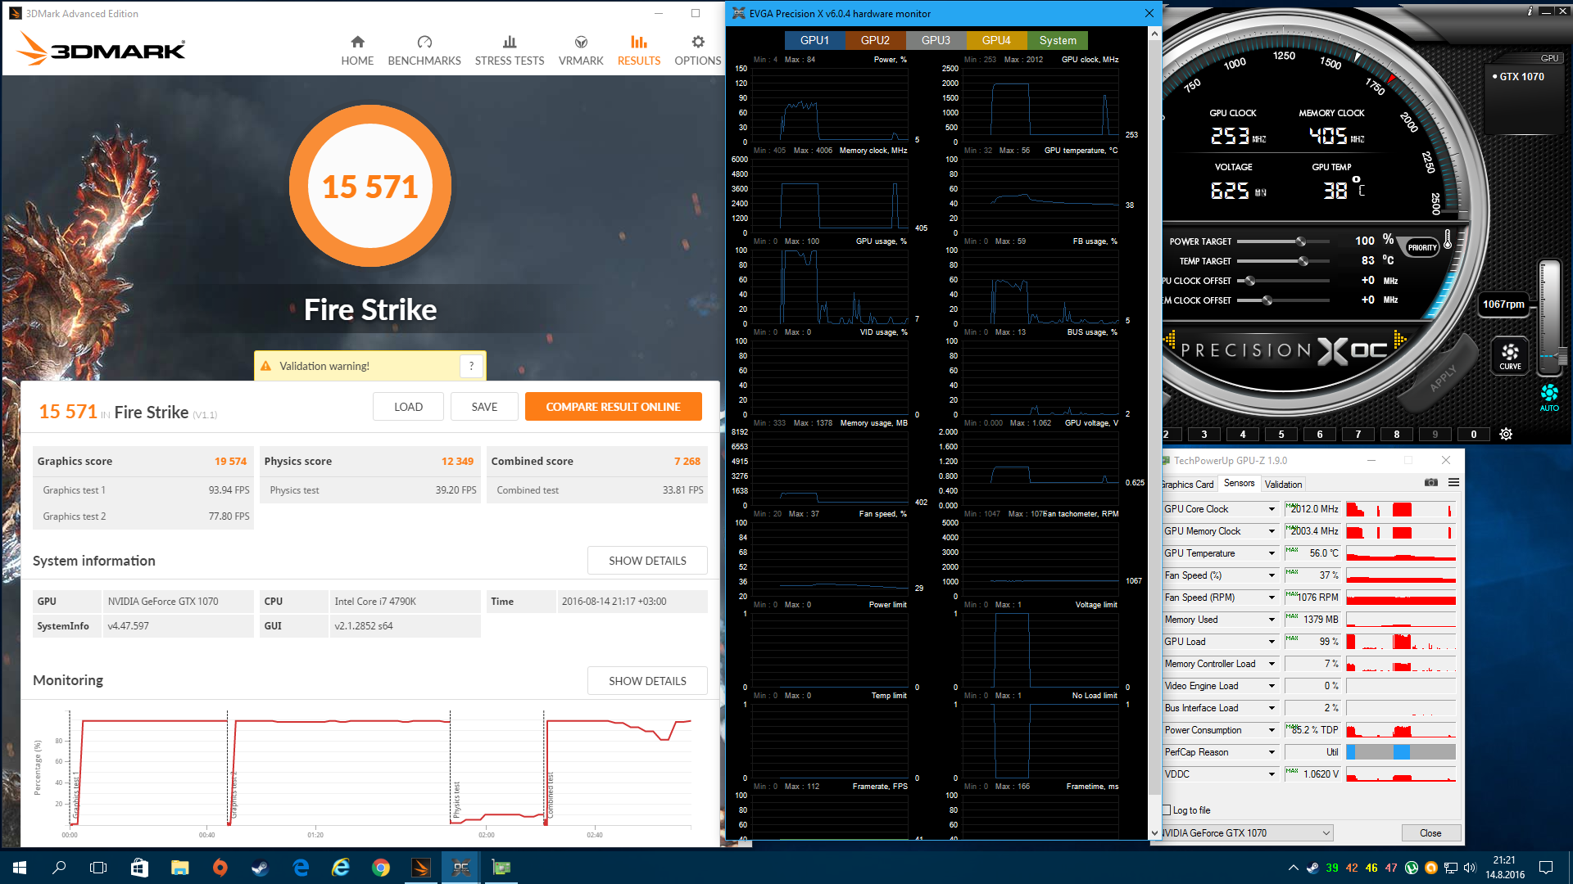The image size is (1573, 884).
Task: Open File Explorer from the taskbar
Action: 180,868
